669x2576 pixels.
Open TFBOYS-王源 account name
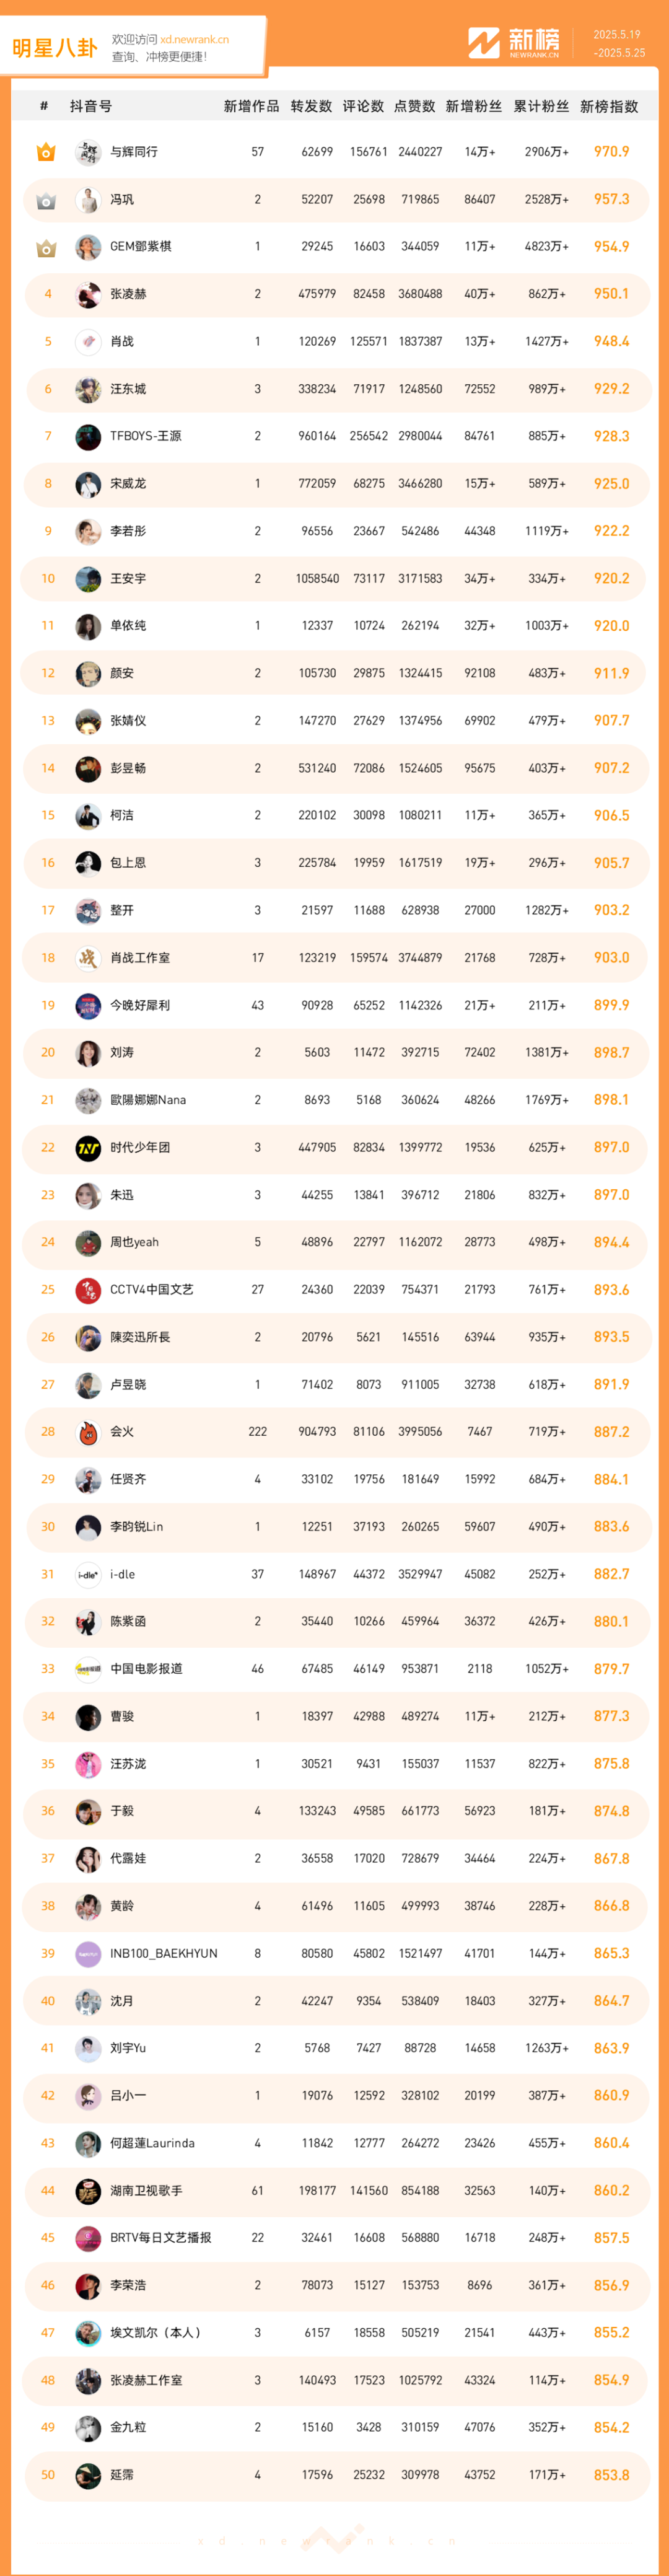(146, 436)
